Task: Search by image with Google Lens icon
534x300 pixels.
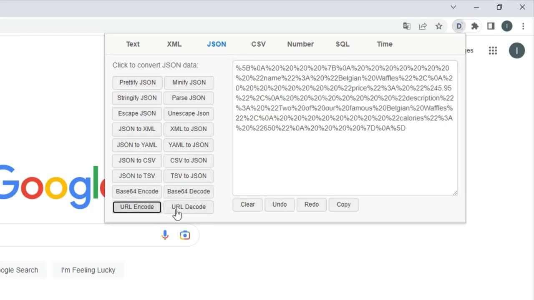Action: (185, 235)
